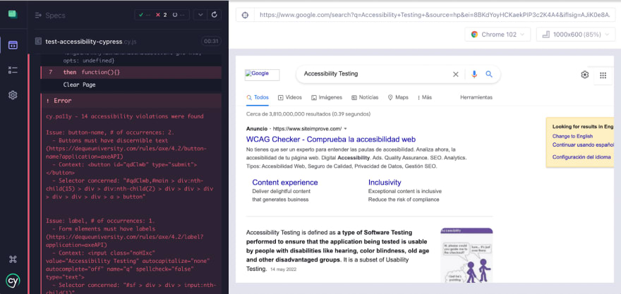
Task: Click the voice search microphone icon
Action: tap(474, 74)
